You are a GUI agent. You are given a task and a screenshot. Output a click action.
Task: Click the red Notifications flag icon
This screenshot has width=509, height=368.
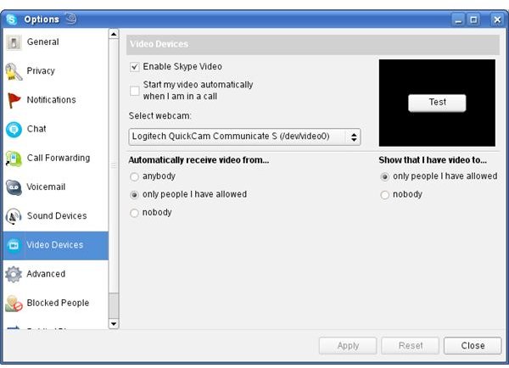[x=14, y=100]
